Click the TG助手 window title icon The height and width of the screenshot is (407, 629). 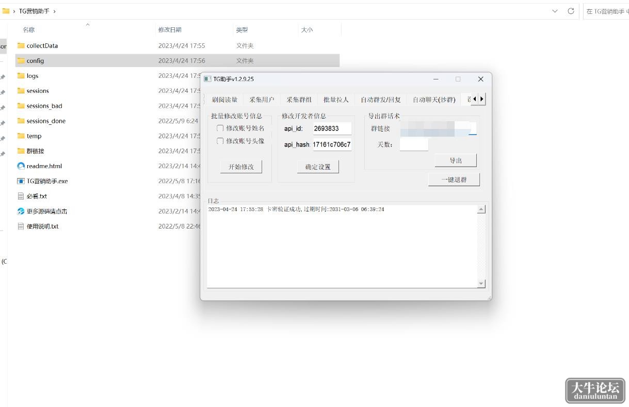[x=207, y=79]
